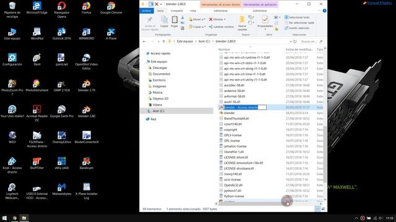Select Objetos 3D in navigation pane
Viewport: 396px width, 222px height.
click(160, 99)
